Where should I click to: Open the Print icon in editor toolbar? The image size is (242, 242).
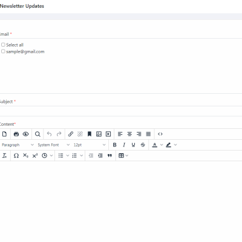click(16, 134)
